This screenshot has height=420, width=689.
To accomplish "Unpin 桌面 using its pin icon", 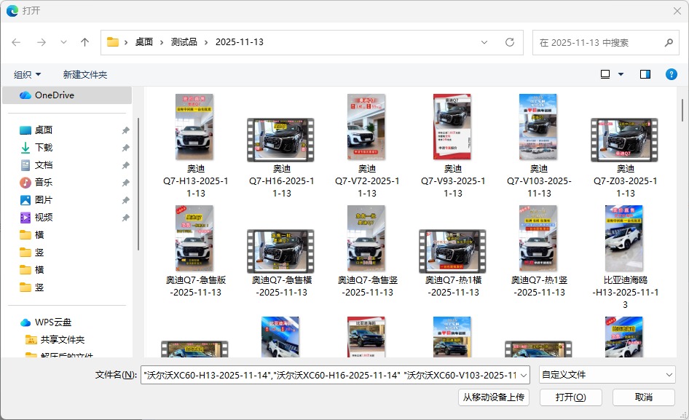I will [125, 130].
